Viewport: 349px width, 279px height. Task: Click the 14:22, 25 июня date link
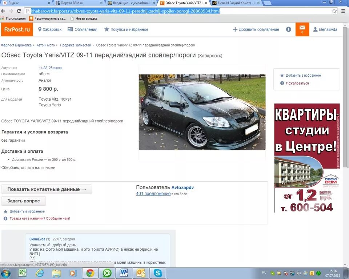point(50,68)
